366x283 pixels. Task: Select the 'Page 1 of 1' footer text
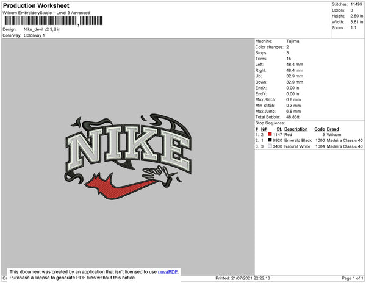coord(352,278)
